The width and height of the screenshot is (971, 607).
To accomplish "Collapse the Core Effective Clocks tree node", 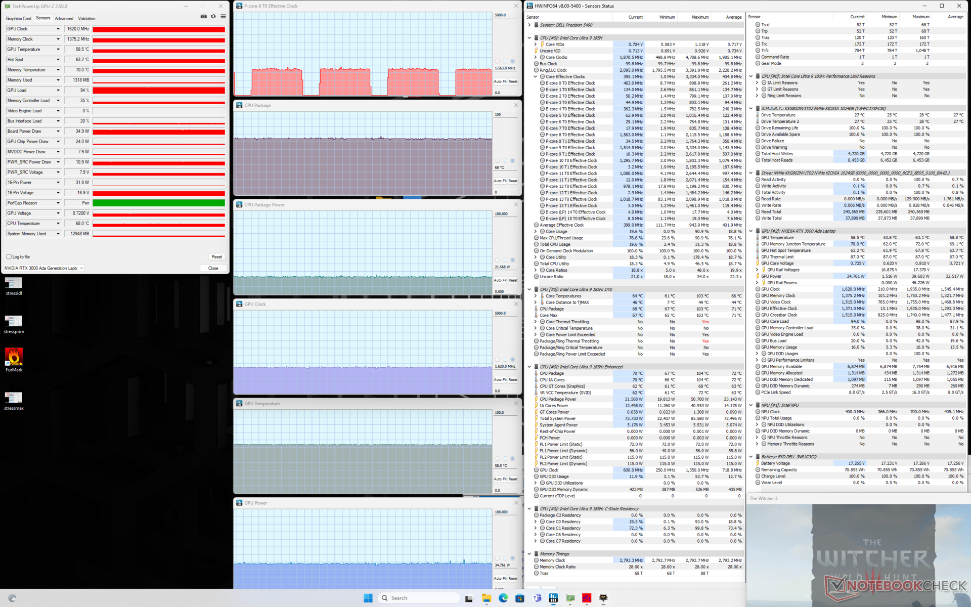I will click(x=536, y=77).
